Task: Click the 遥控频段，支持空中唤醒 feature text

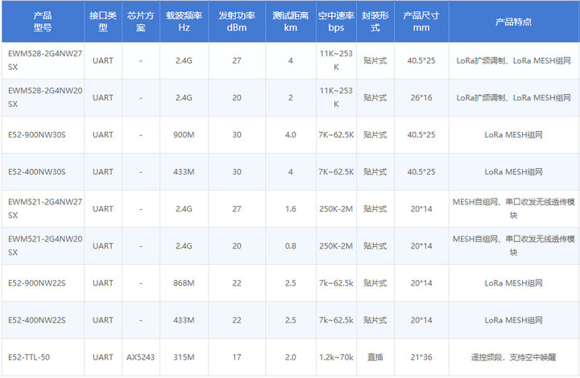Action: pyautogui.click(x=513, y=357)
